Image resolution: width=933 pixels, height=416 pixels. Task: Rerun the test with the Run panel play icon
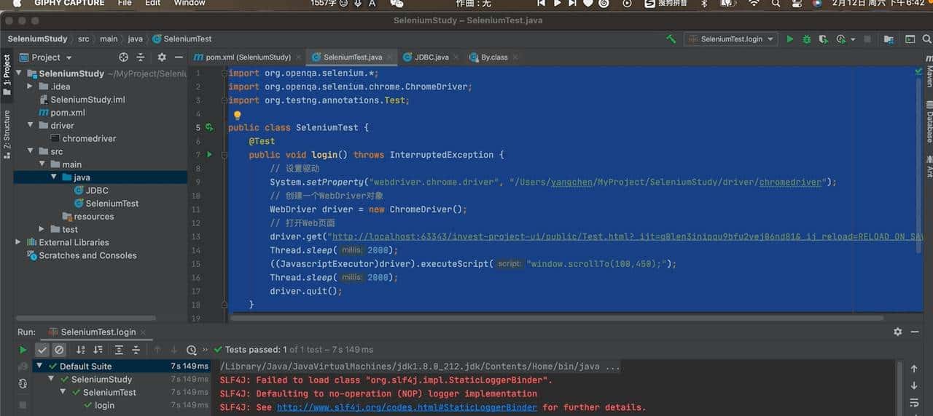pos(23,350)
